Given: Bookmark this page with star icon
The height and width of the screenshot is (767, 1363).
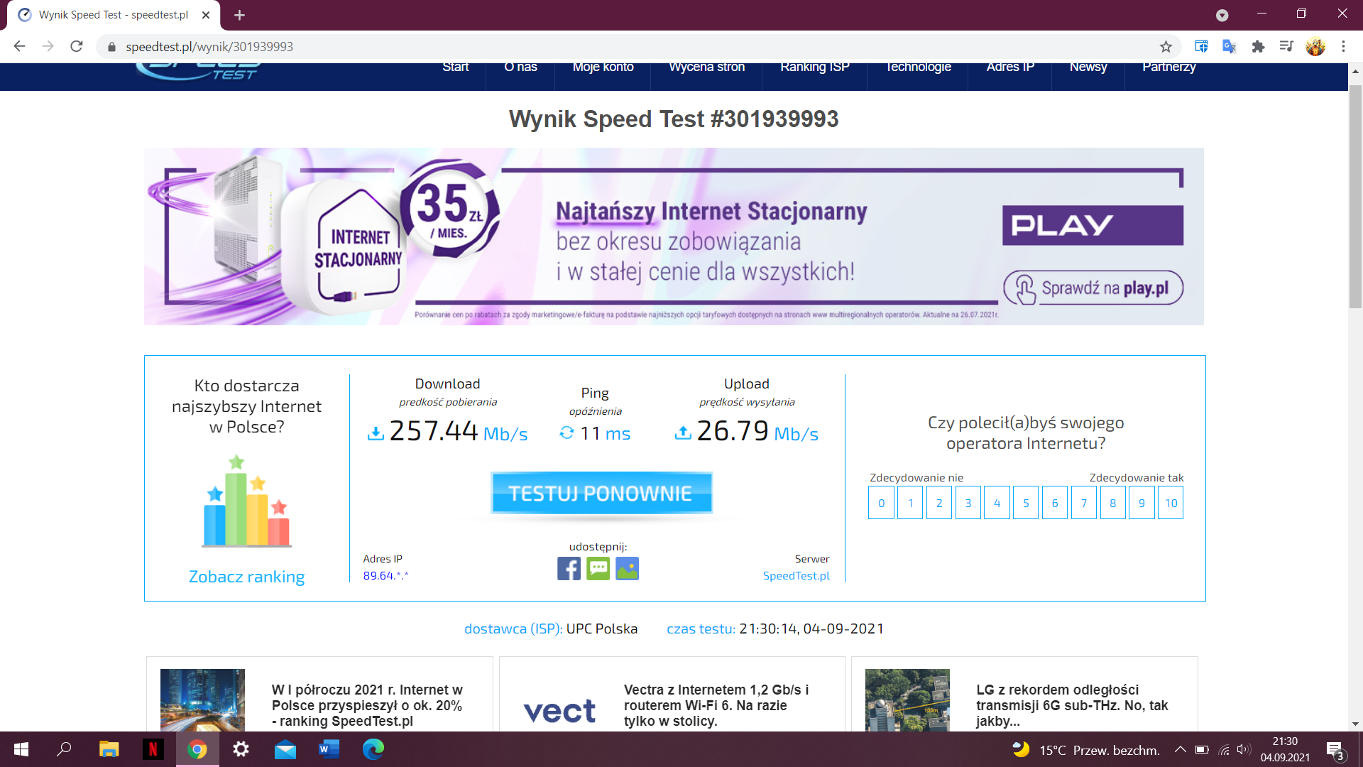Looking at the screenshot, I should pyautogui.click(x=1166, y=47).
